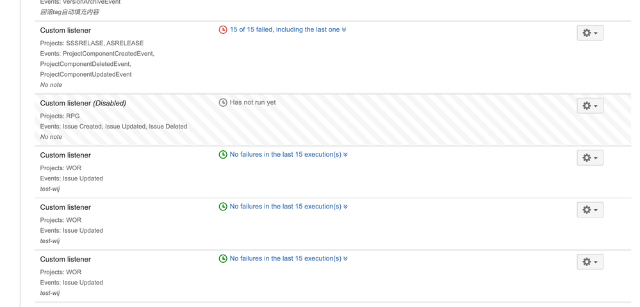Open gear actions for second WOR listener
The width and height of the screenshot is (640, 307).
pos(590,210)
